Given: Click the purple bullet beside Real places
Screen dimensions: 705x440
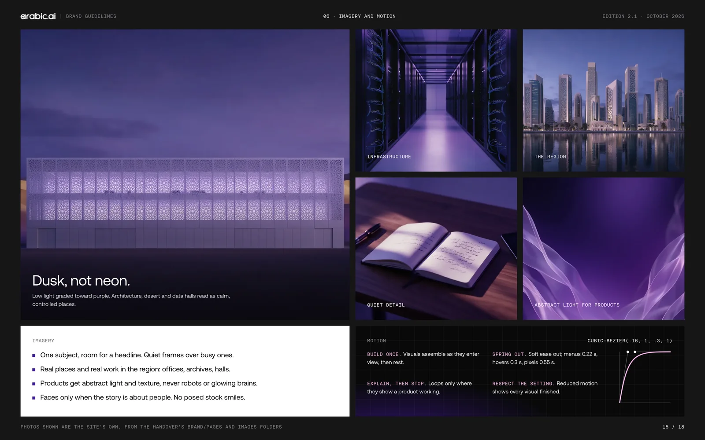Looking at the screenshot, I should (34, 370).
